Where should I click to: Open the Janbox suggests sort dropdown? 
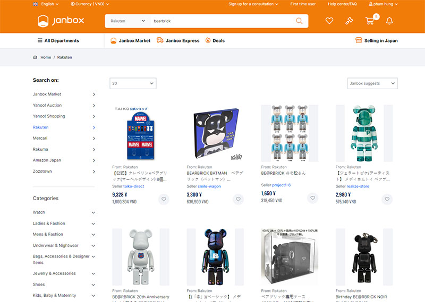pyautogui.click(x=372, y=83)
